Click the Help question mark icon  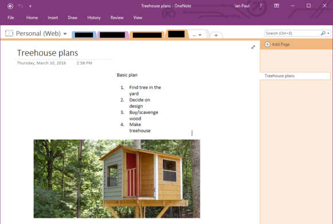point(261,6)
